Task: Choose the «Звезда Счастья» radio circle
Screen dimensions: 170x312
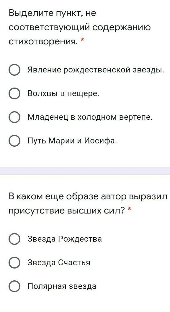Action: [14, 262]
